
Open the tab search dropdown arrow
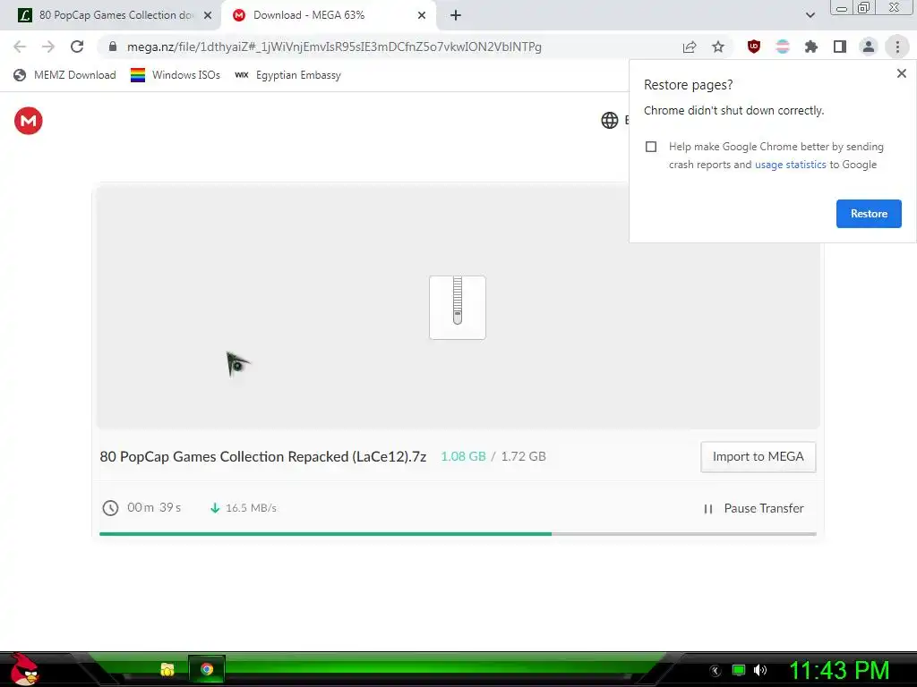pos(810,15)
